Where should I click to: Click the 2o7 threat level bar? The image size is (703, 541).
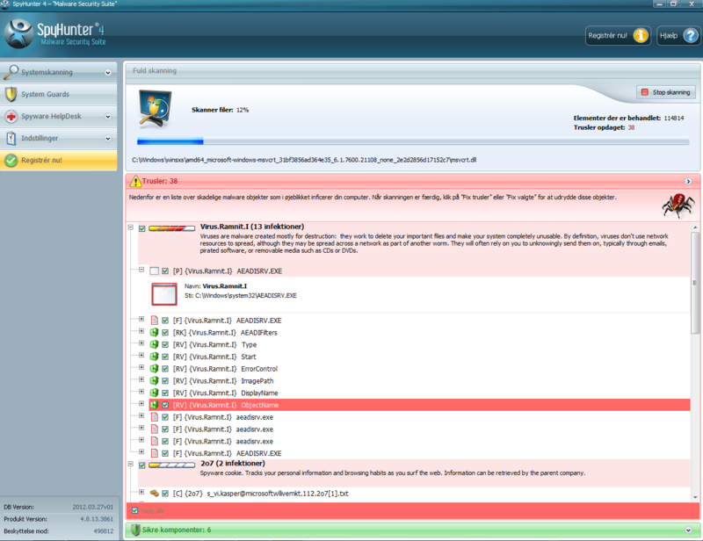[x=171, y=465]
